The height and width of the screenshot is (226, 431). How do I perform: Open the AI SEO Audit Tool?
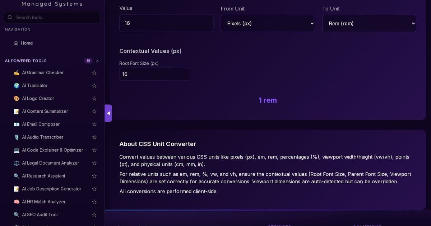pos(40,215)
